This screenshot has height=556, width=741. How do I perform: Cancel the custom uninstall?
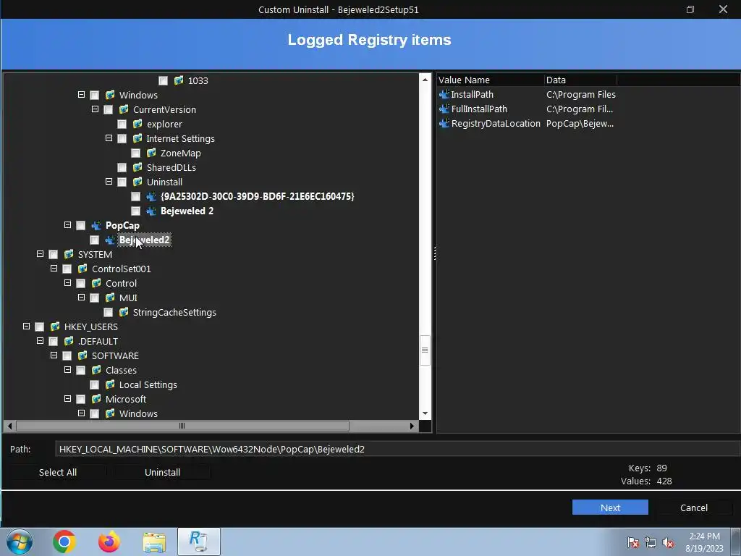tap(693, 507)
